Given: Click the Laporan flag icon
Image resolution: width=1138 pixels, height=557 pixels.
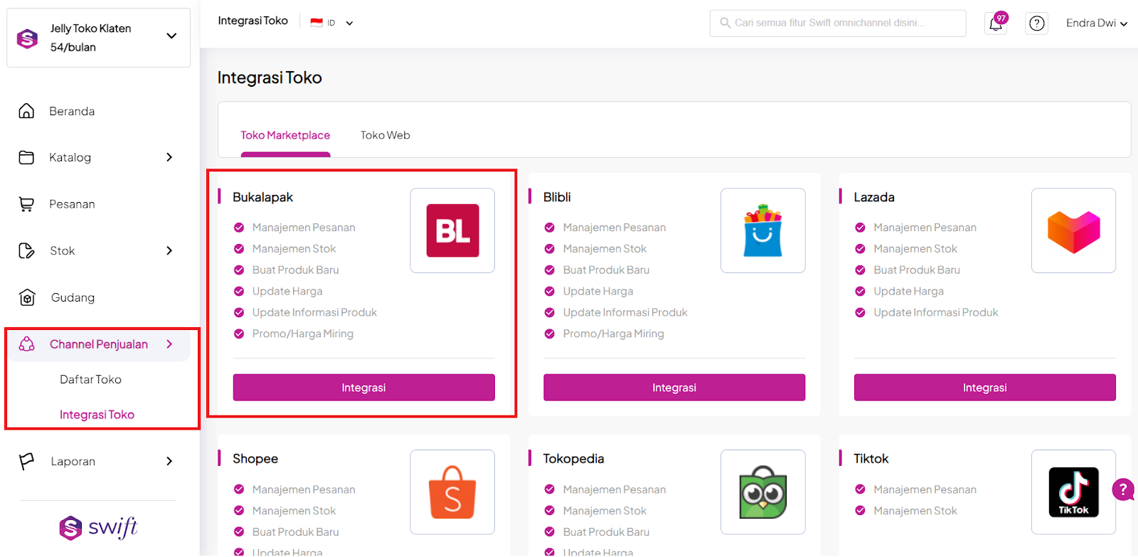Looking at the screenshot, I should coord(26,462).
